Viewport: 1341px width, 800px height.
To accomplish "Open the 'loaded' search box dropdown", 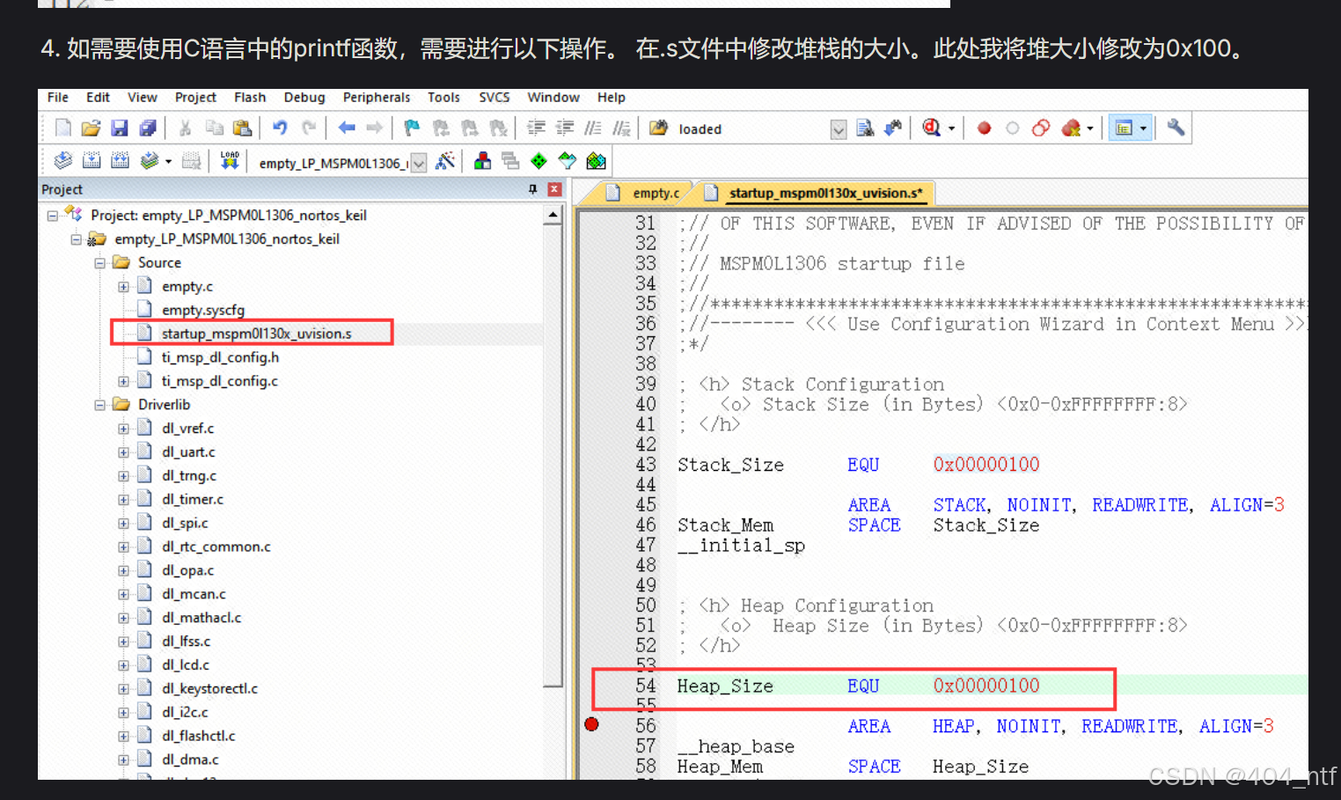I will [839, 129].
